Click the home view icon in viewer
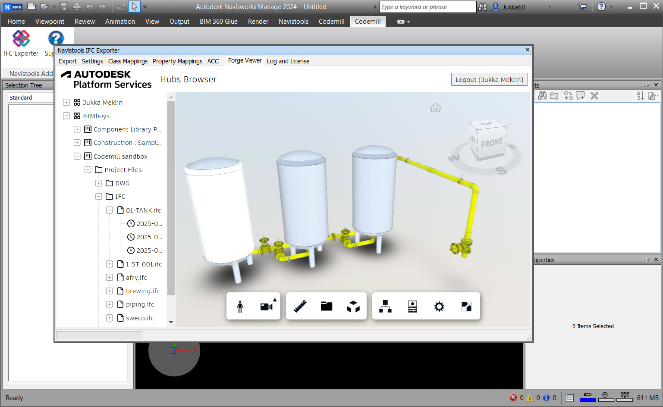The width and height of the screenshot is (663, 407). pyautogui.click(x=436, y=108)
